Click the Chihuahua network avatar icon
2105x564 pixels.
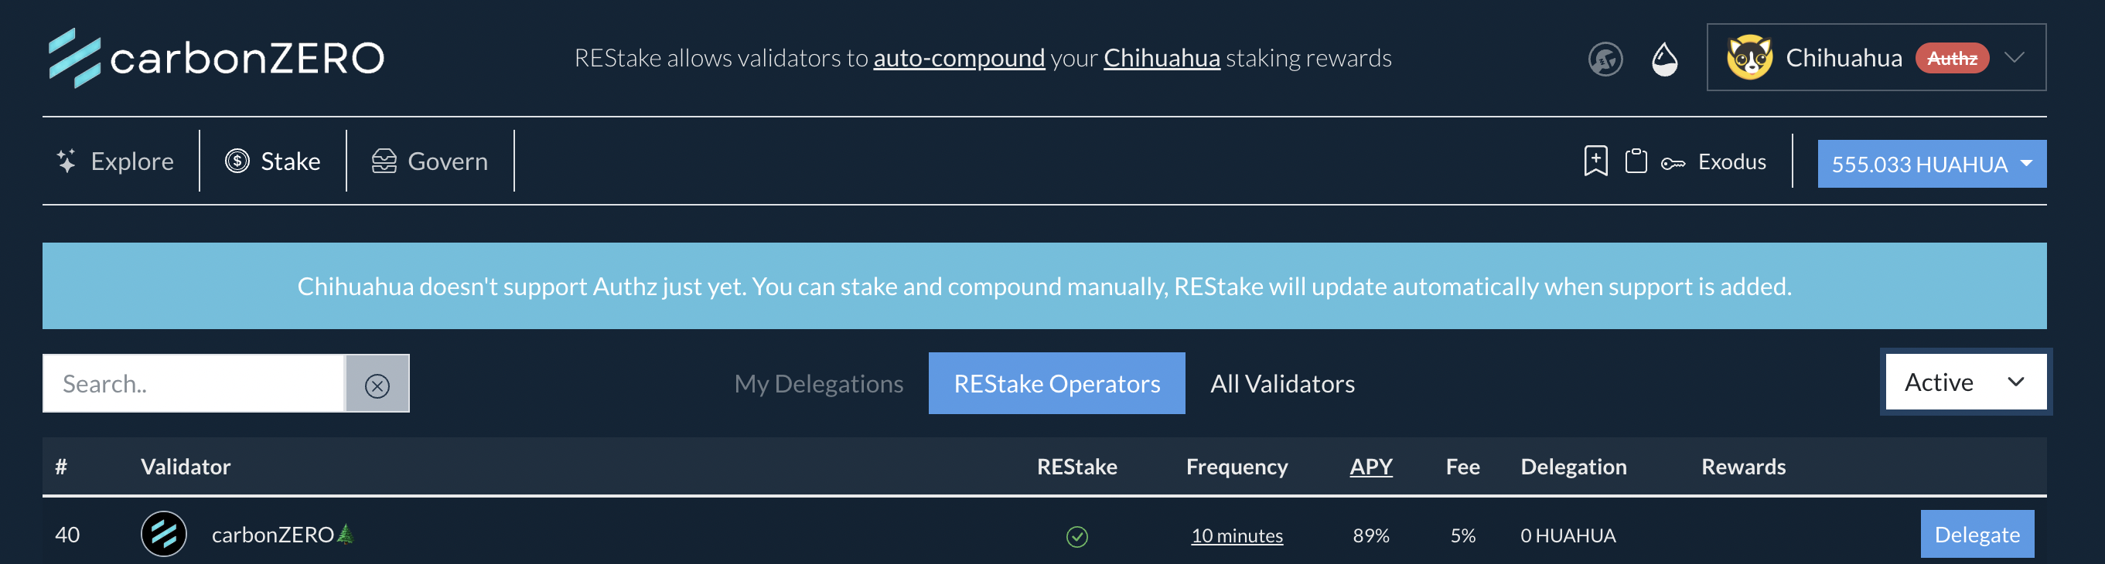1748,58
